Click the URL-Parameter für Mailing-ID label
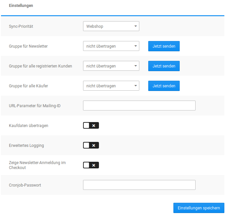 [x=35, y=106]
